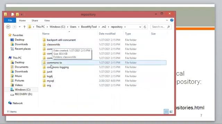
Task: Click the Help question mark icon
Action: [x=172, y=20]
